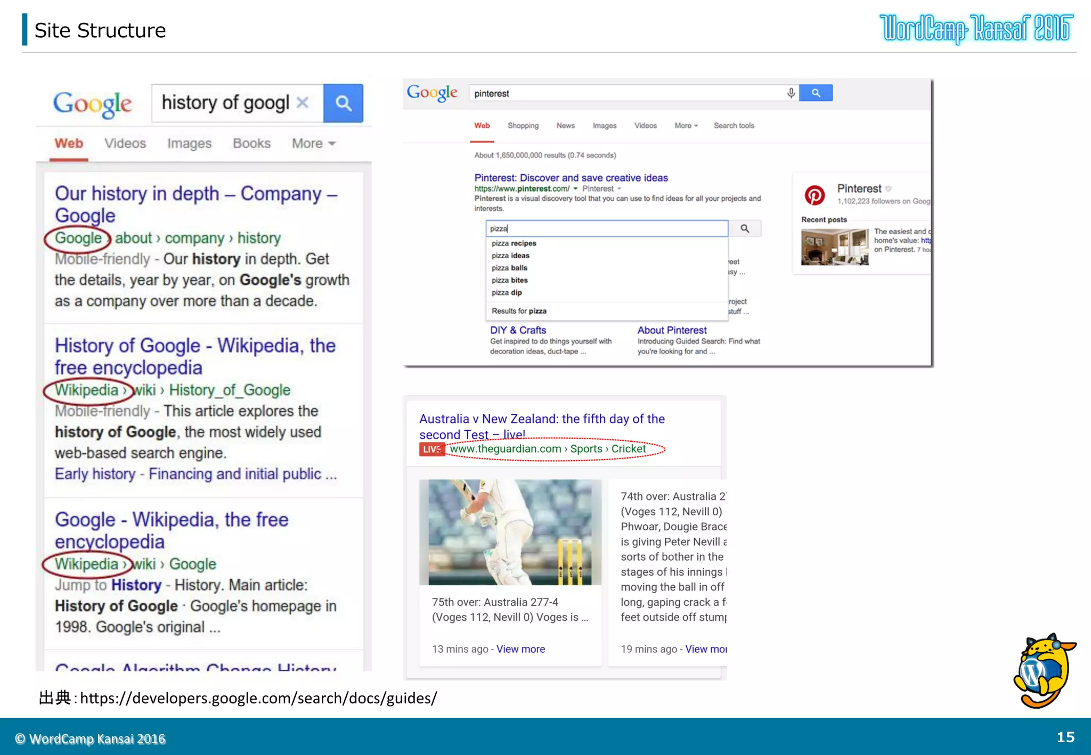Select the Shopping tab in desktop results
Screen dimensions: 1091x755
(523, 126)
